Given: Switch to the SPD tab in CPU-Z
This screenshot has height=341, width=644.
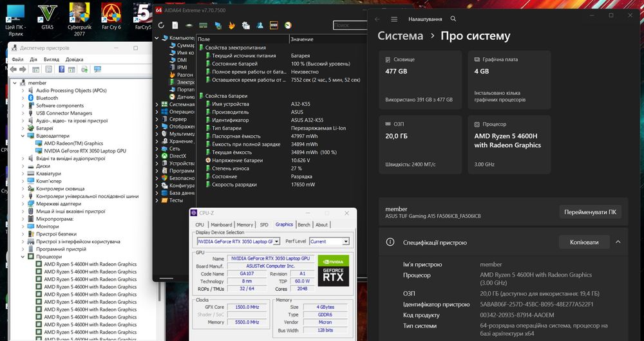Looking at the screenshot, I should click(264, 225).
